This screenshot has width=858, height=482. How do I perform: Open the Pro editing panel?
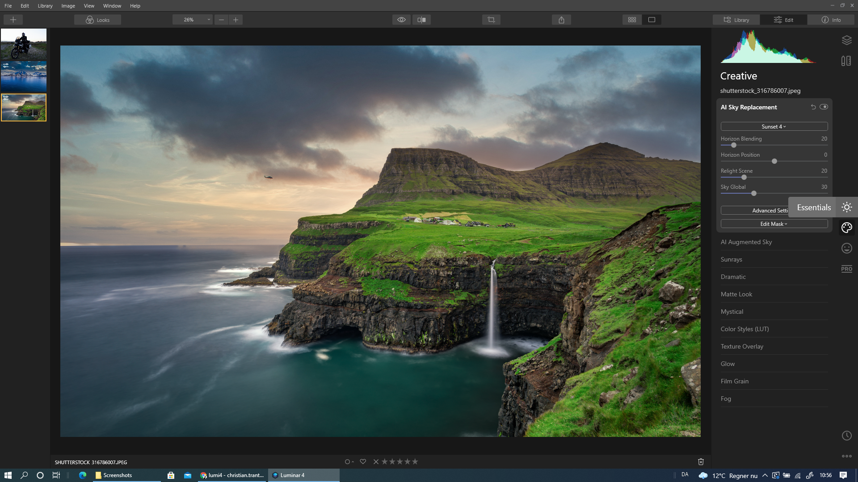pos(847,269)
